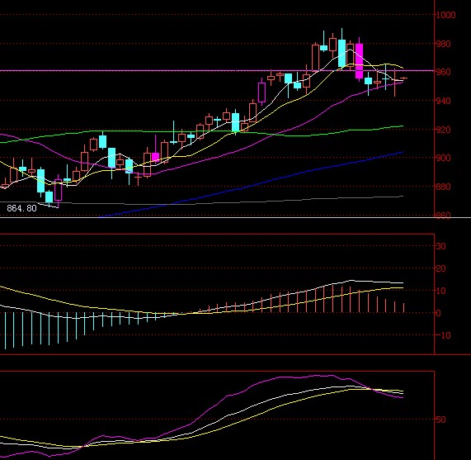Viewport: 471px width, 460px height.
Task: Select the small solid magenta candle near 900
Action: pos(155,157)
